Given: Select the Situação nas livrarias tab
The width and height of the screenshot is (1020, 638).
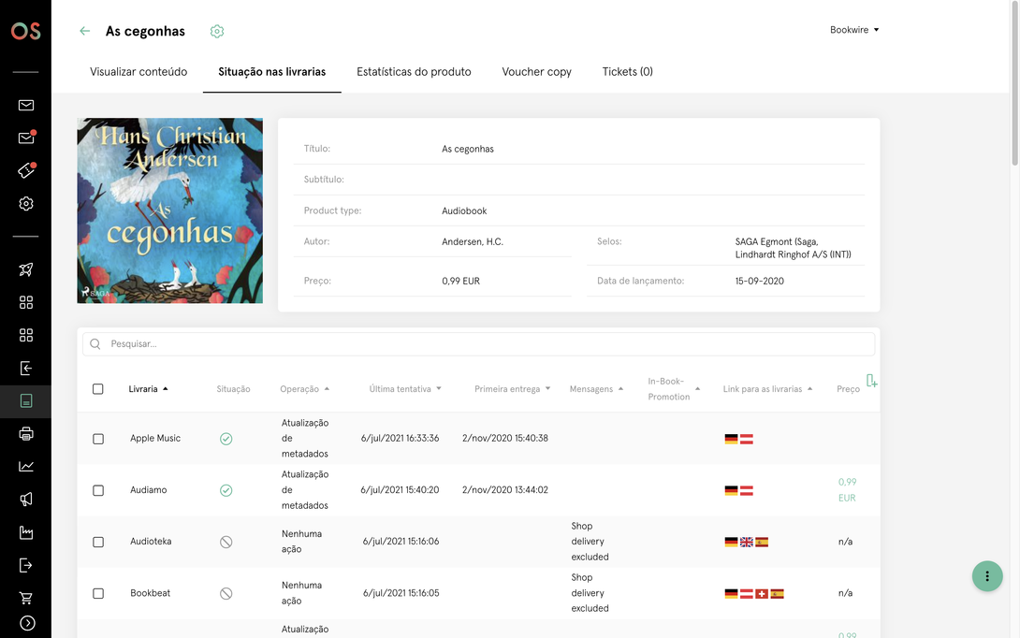Looking at the screenshot, I should [x=272, y=71].
